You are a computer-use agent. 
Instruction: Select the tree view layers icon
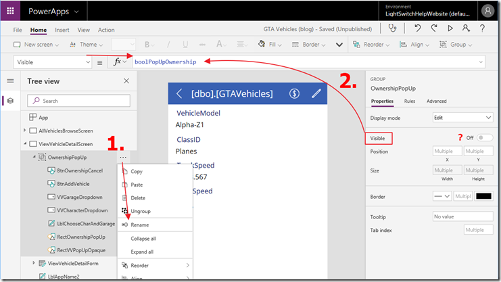(10, 101)
